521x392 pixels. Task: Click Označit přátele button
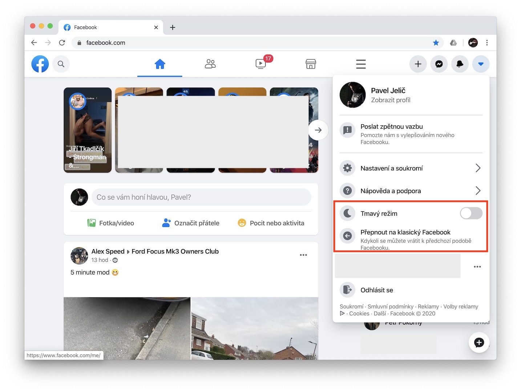tap(191, 223)
